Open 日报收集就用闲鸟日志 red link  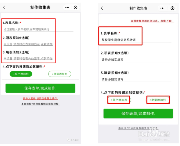(152, 21)
